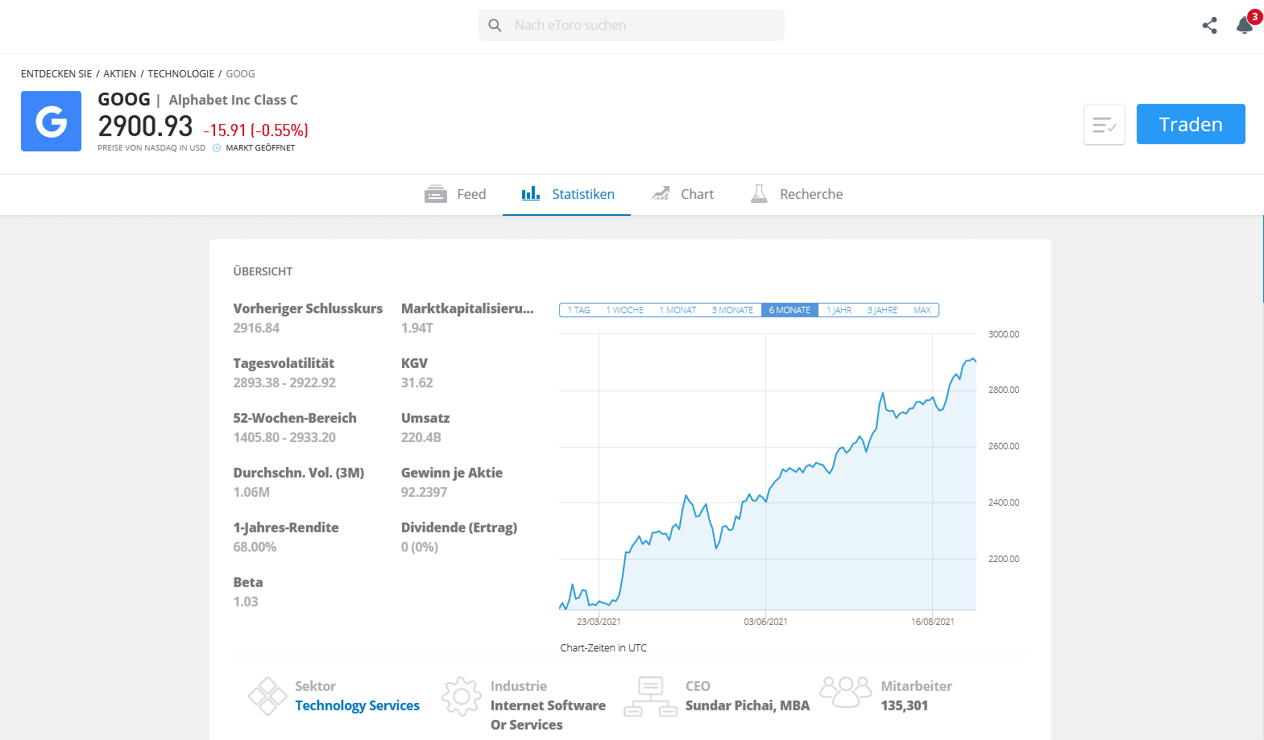1264x740 pixels.
Task: Click the ÜBERSICHT section heading
Action: point(263,271)
